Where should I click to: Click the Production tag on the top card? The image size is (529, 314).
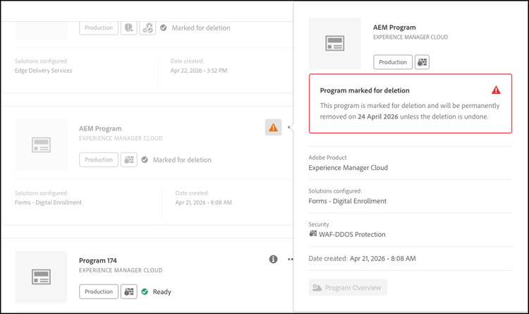(99, 28)
